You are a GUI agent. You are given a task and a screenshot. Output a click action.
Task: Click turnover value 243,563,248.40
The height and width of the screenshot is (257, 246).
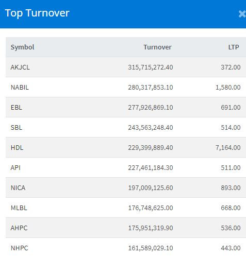click(151, 127)
